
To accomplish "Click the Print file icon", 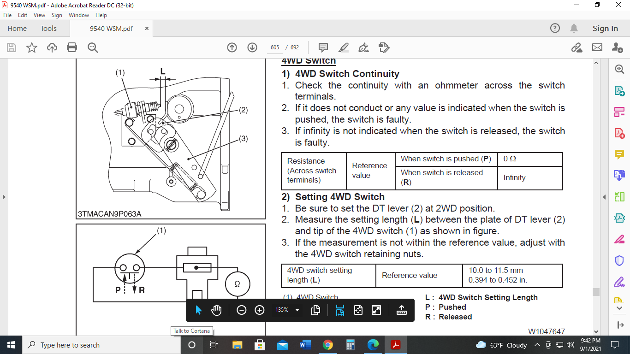I will pos(72,47).
